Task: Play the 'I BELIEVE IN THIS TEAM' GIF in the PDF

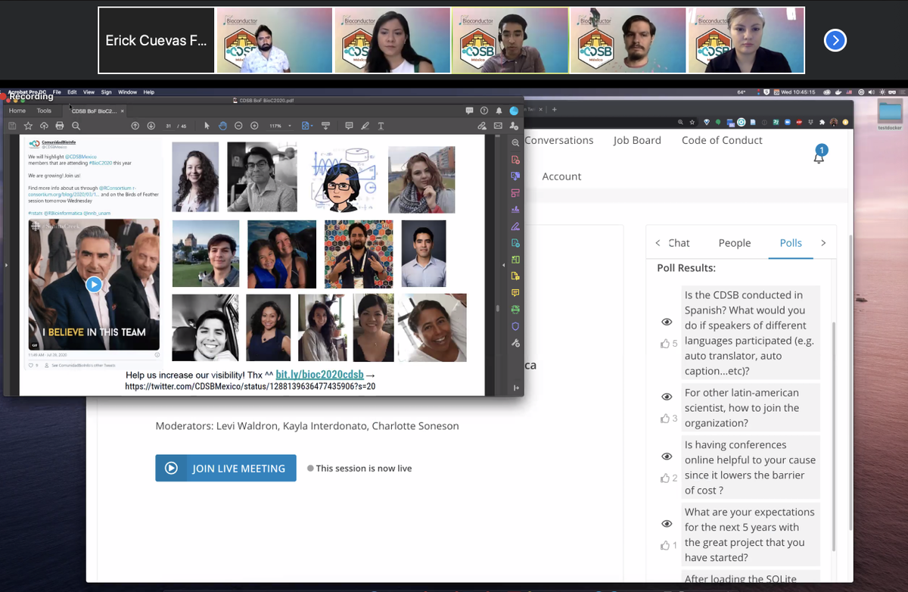Action: point(93,285)
